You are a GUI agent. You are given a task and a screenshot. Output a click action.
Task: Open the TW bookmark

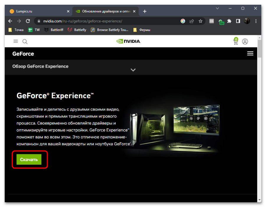34,30
